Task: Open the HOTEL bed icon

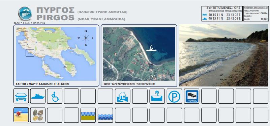Action: [191, 96]
